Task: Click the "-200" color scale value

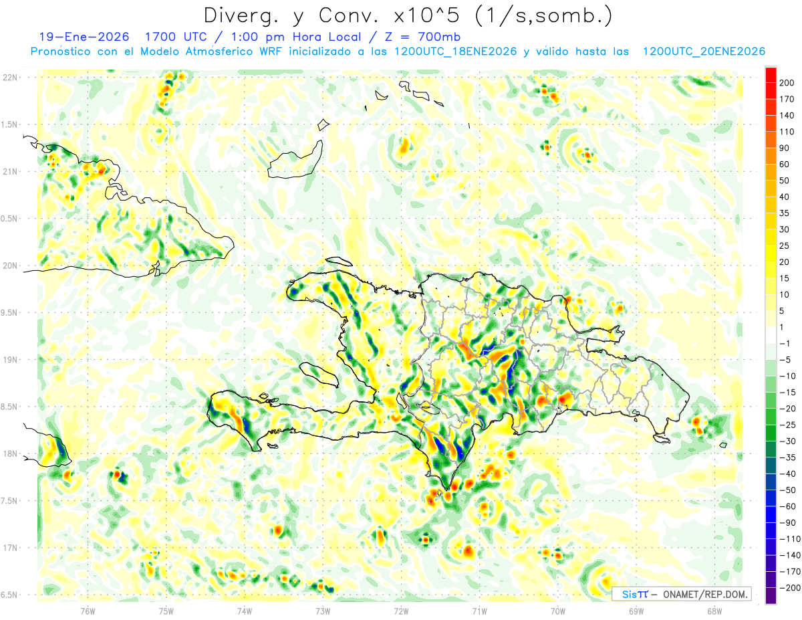Action: pos(789,587)
